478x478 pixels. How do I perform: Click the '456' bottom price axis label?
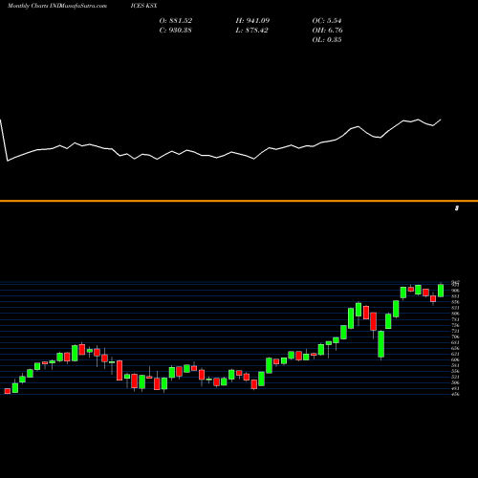455,394
